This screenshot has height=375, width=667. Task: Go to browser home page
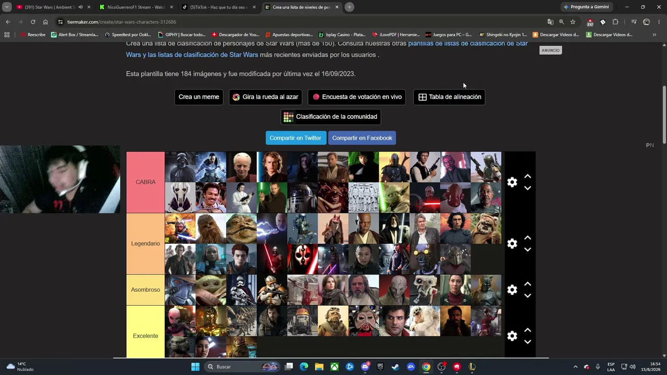pos(45,22)
